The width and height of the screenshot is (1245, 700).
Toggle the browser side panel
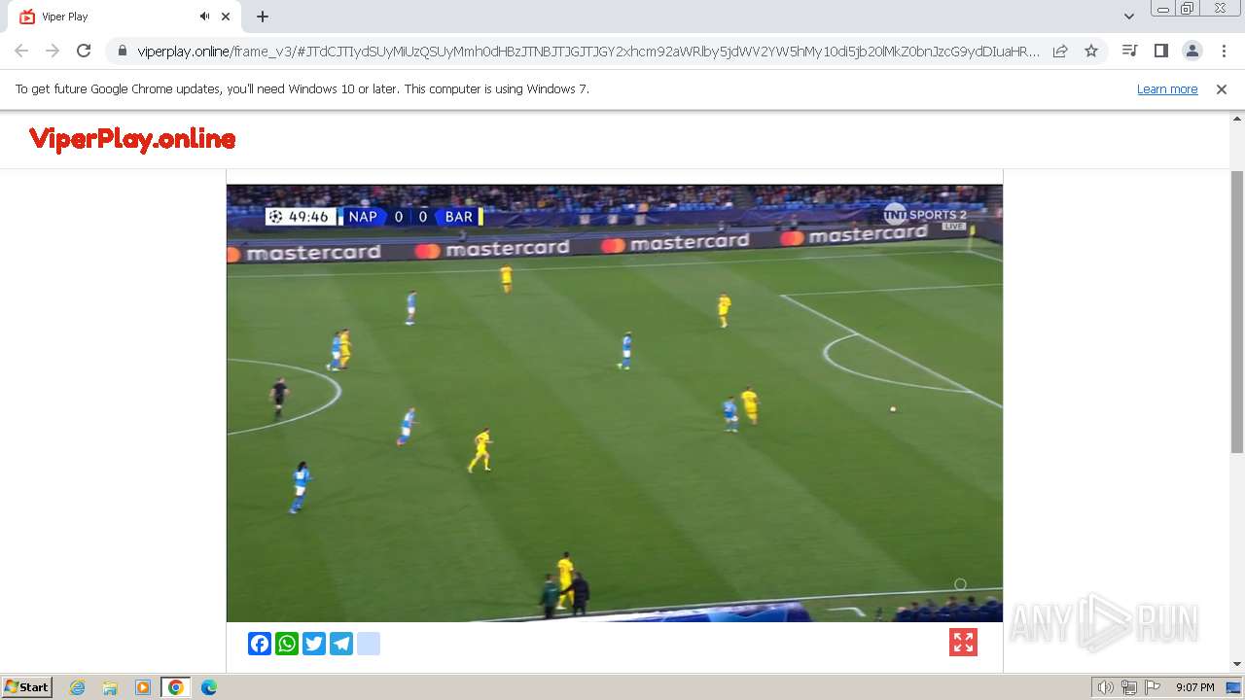tap(1160, 51)
